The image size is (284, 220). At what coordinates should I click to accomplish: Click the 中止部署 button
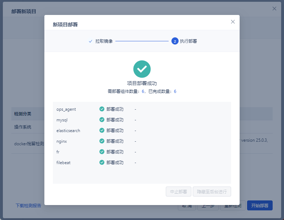click(179, 192)
